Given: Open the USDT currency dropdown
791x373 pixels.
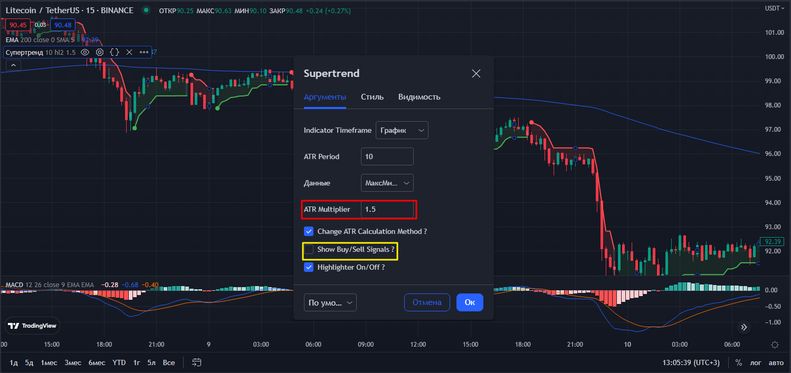Looking at the screenshot, I should (776, 8).
